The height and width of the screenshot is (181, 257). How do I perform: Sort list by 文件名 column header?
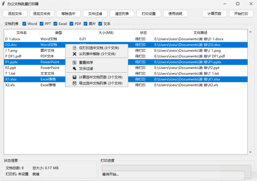pos(22,33)
